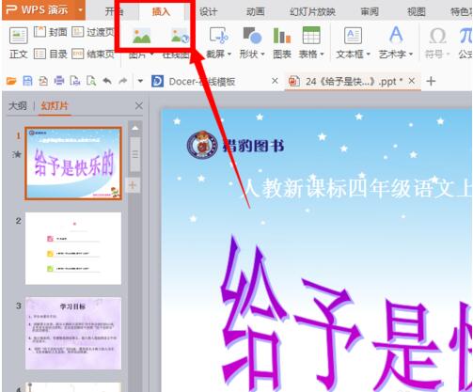Click the print icon
Viewport: 473px width, 392px height.
point(59,81)
